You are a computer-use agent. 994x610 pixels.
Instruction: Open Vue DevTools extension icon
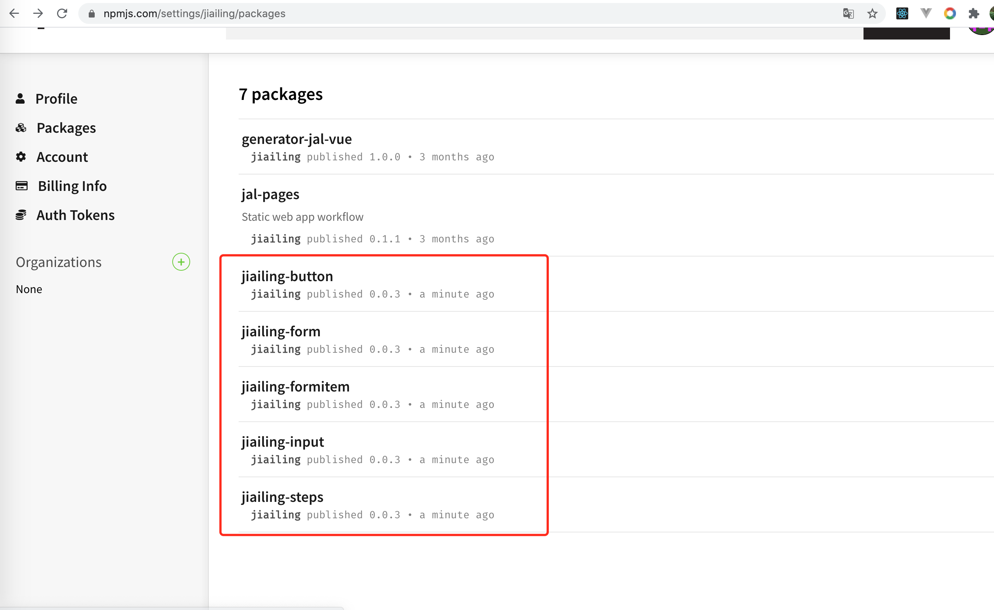(x=926, y=13)
